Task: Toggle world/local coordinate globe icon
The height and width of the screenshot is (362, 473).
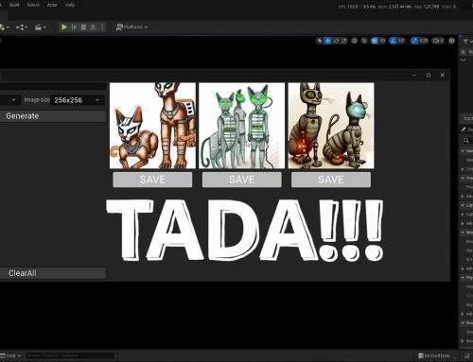Action: tap(355, 41)
